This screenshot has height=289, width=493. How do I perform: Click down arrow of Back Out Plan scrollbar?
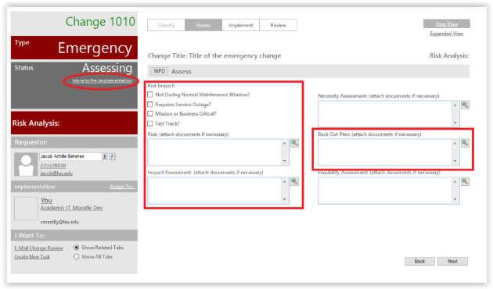455,161
